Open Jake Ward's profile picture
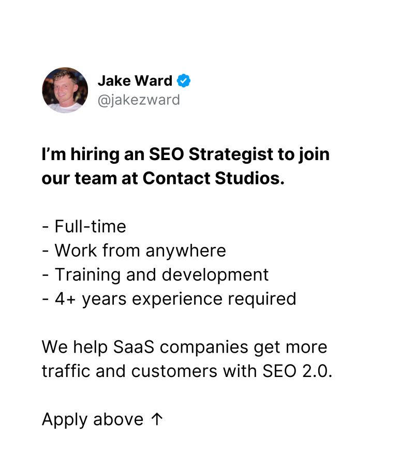Viewport: 414px width, 456px height. (x=65, y=90)
